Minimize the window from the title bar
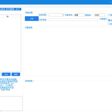This screenshot has width=112, height=112. tap(110, 2)
